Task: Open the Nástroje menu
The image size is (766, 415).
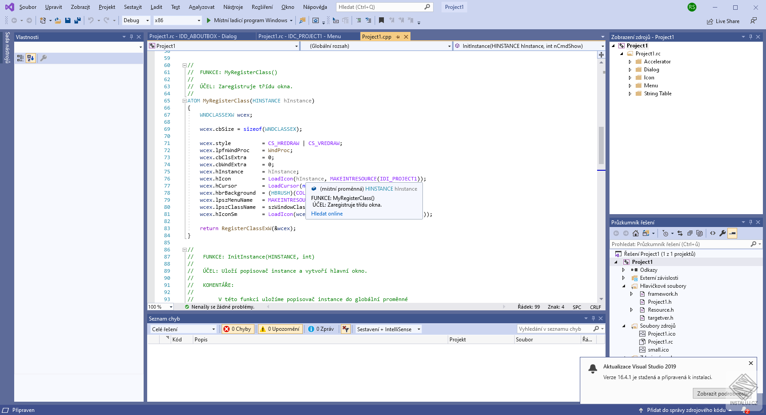Action: pyautogui.click(x=233, y=7)
